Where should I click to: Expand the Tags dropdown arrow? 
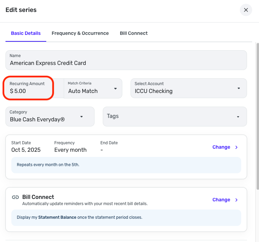238,117
